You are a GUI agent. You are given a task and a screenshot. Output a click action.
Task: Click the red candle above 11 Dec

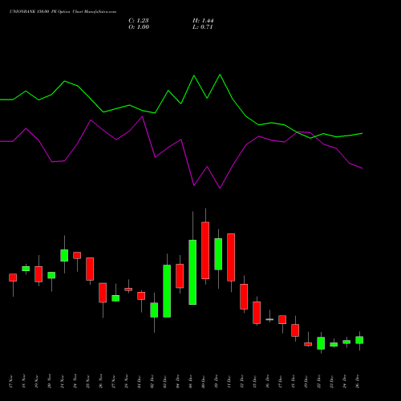pyautogui.click(x=231, y=257)
